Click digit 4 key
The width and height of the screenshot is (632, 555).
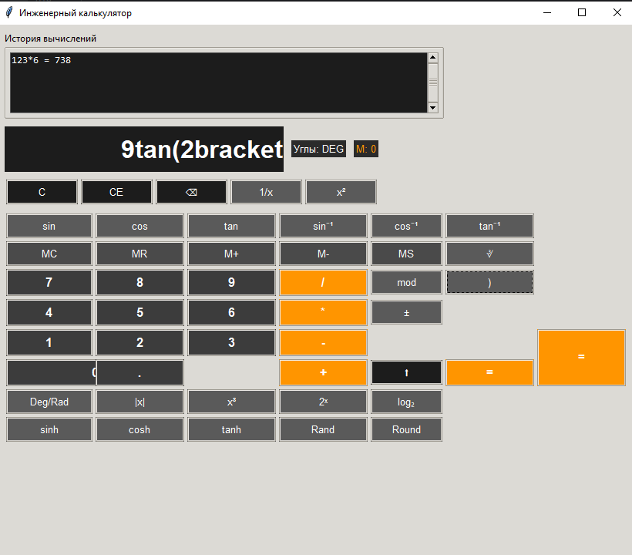[49, 312]
